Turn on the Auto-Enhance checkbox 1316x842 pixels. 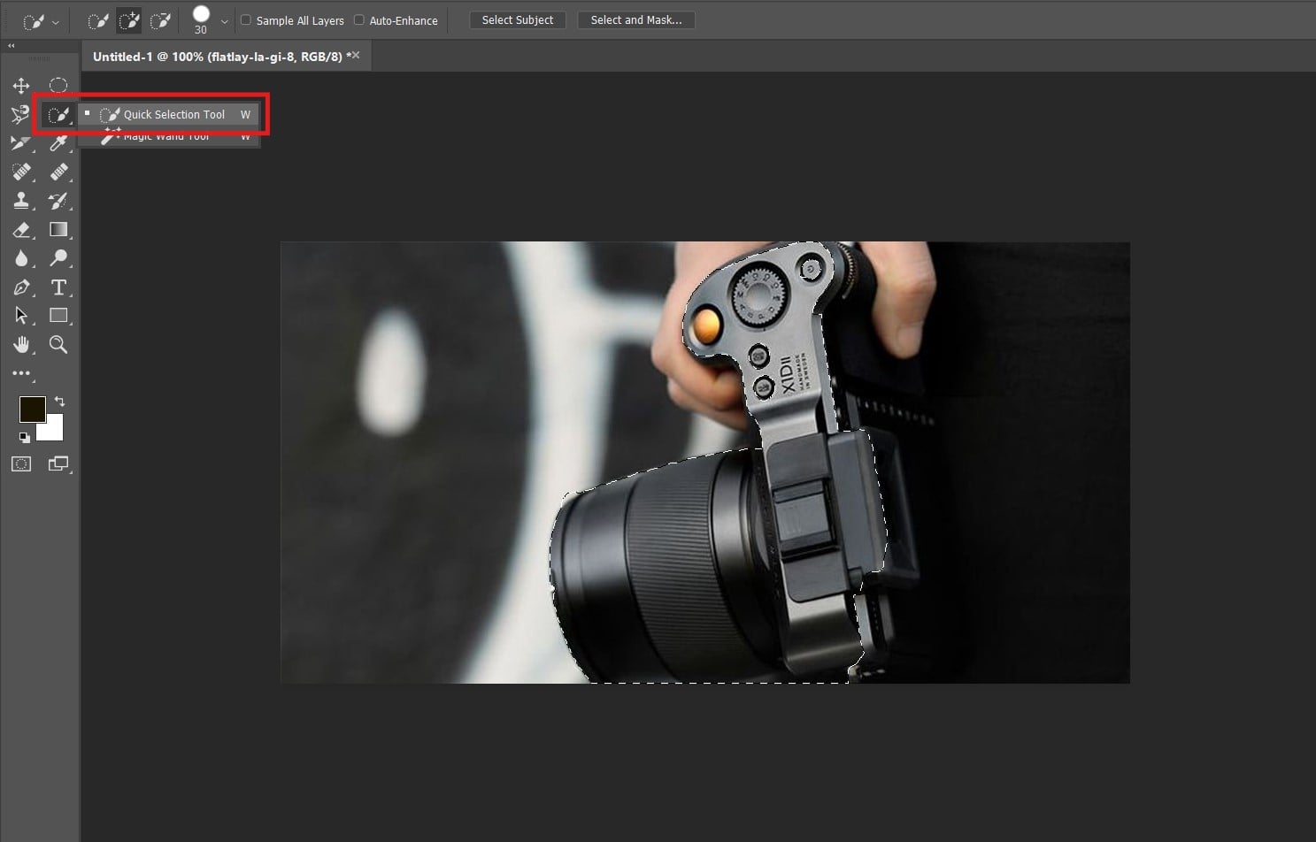pos(359,19)
